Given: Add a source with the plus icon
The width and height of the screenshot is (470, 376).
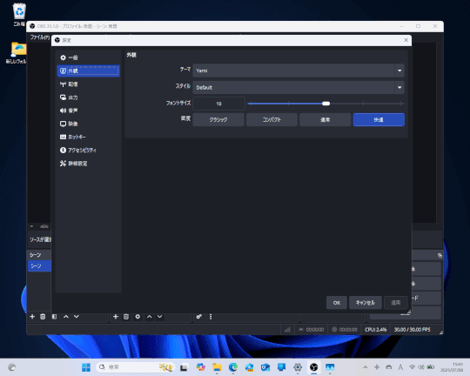Looking at the screenshot, I should click(116, 317).
